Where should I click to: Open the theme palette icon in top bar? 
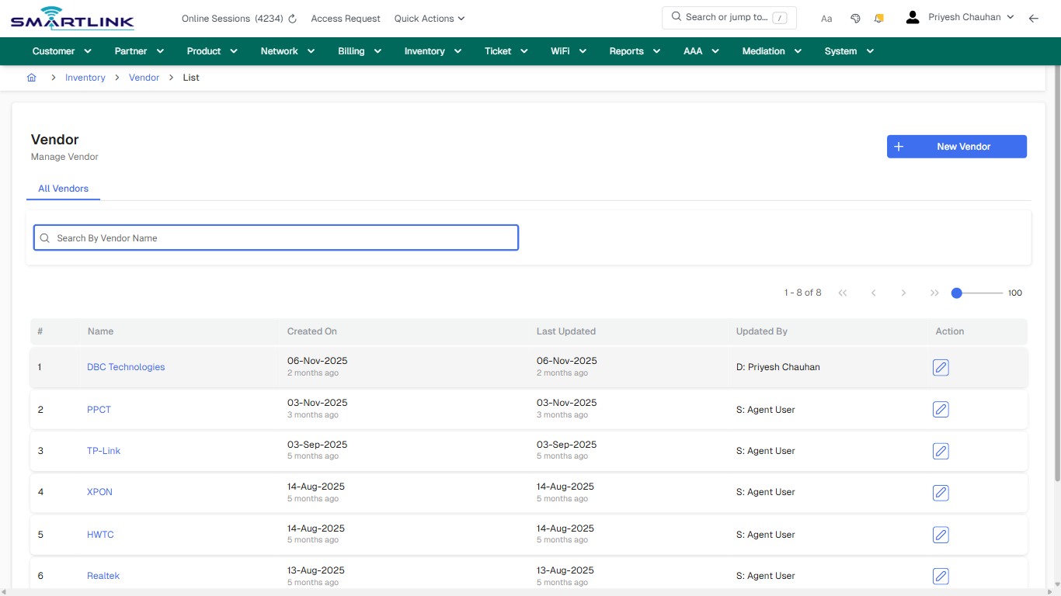coord(855,18)
